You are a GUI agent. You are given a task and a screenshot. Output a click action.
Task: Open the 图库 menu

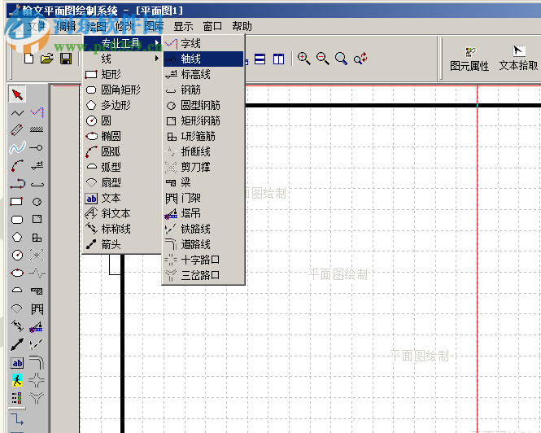[154, 26]
